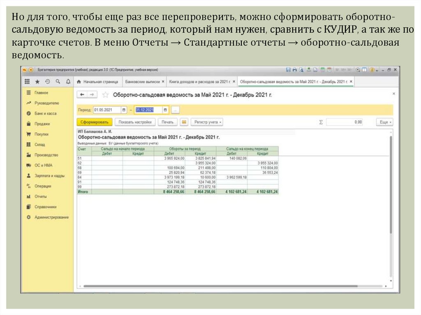Click the search magnifier icon

pyautogui.click(x=58, y=82)
